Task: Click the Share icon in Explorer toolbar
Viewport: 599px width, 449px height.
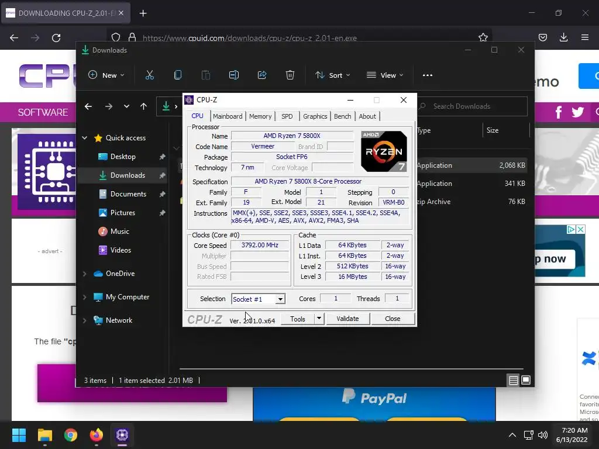Action: click(x=262, y=75)
